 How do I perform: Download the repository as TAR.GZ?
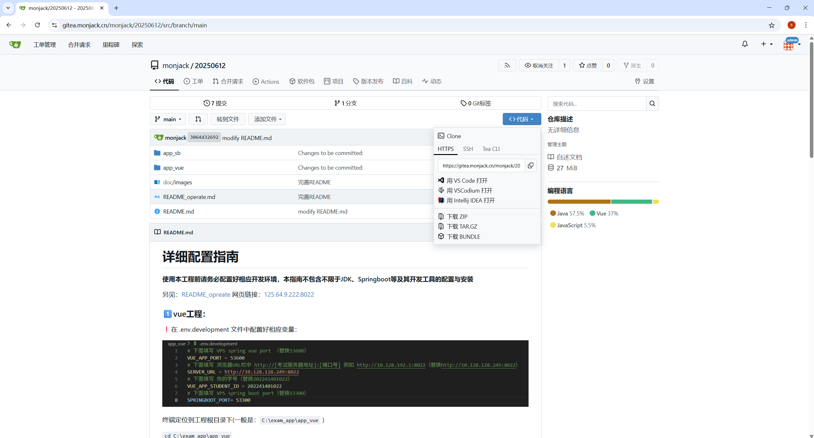click(462, 226)
